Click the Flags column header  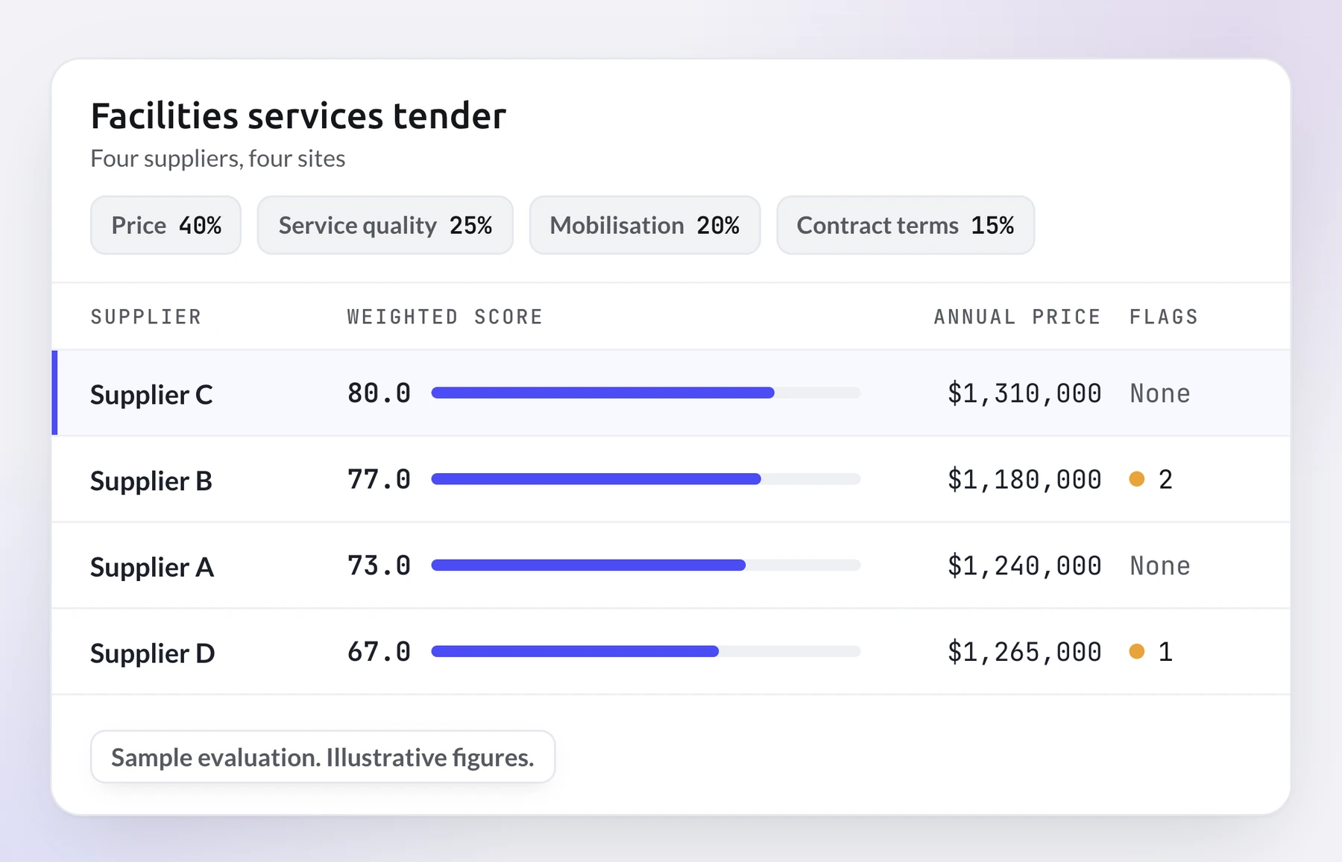coord(1164,317)
